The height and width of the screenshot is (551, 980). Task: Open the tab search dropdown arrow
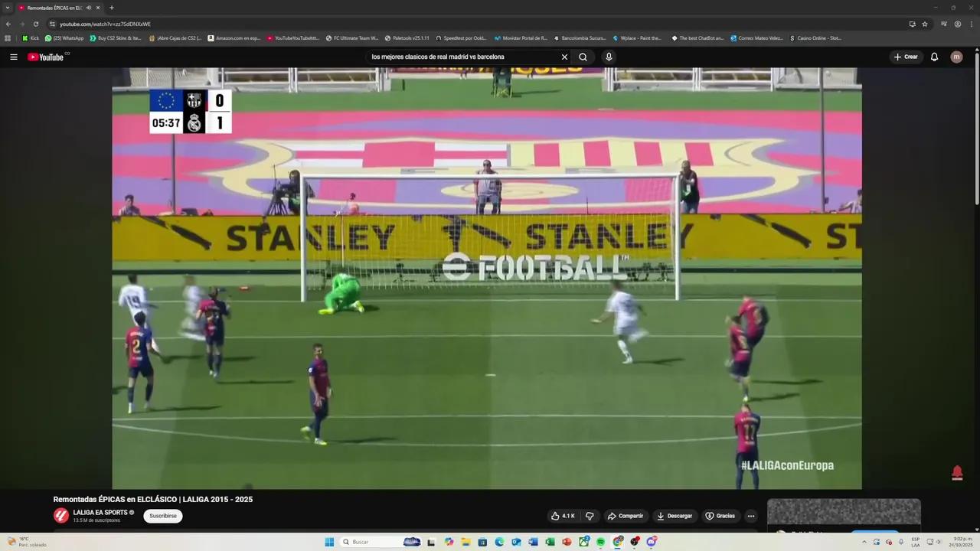tap(8, 8)
